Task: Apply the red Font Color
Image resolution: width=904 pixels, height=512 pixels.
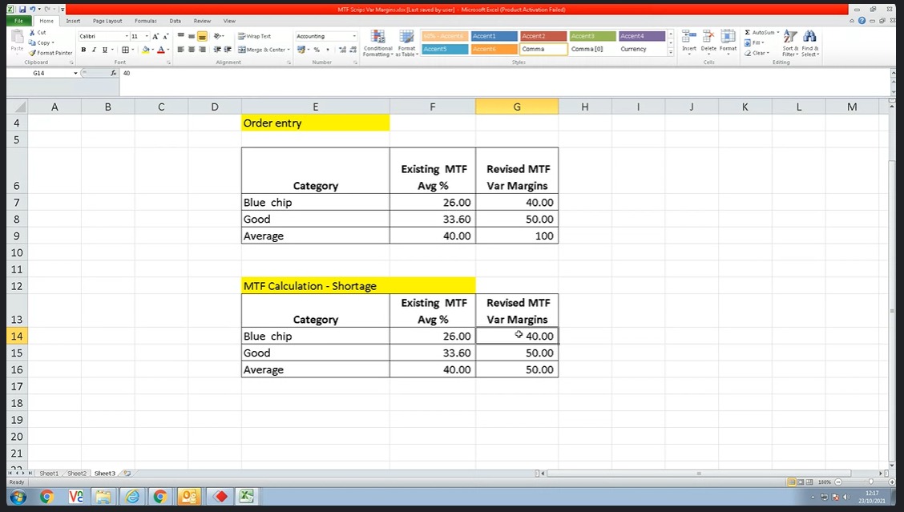Action: point(161,50)
